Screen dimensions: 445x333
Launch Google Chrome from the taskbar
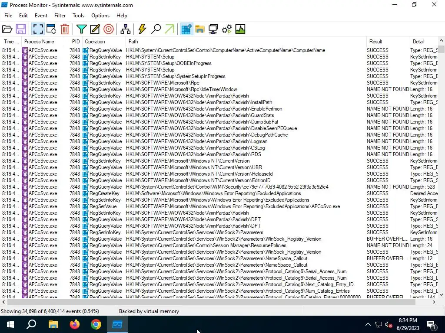tap(96, 324)
